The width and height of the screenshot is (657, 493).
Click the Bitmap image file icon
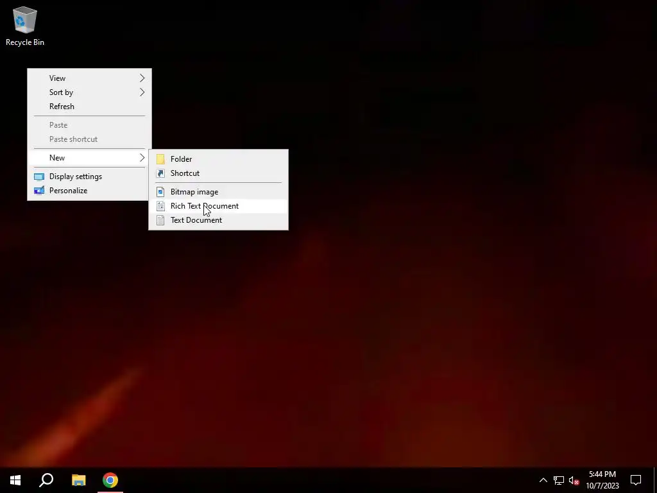click(160, 191)
